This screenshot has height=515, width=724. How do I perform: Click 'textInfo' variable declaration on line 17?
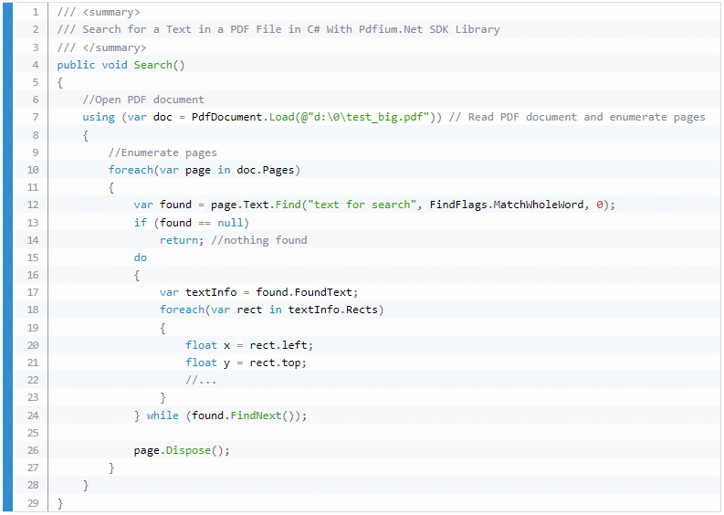click(x=211, y=292)
